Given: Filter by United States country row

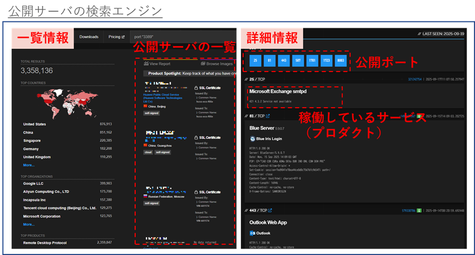Looking at the screenshot, I should pos(67,124).
